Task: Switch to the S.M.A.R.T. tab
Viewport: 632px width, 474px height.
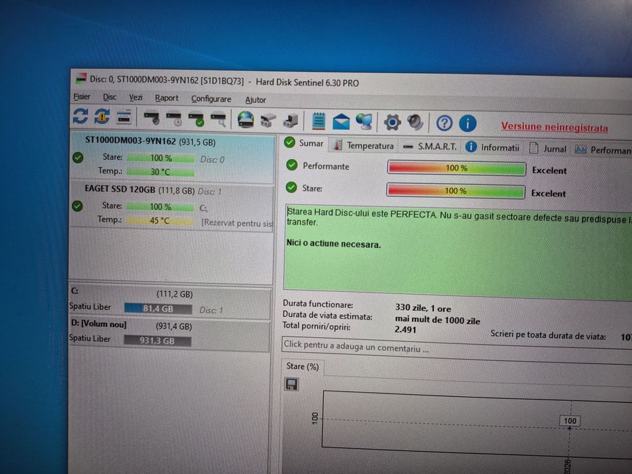Action: coord(429,146)
